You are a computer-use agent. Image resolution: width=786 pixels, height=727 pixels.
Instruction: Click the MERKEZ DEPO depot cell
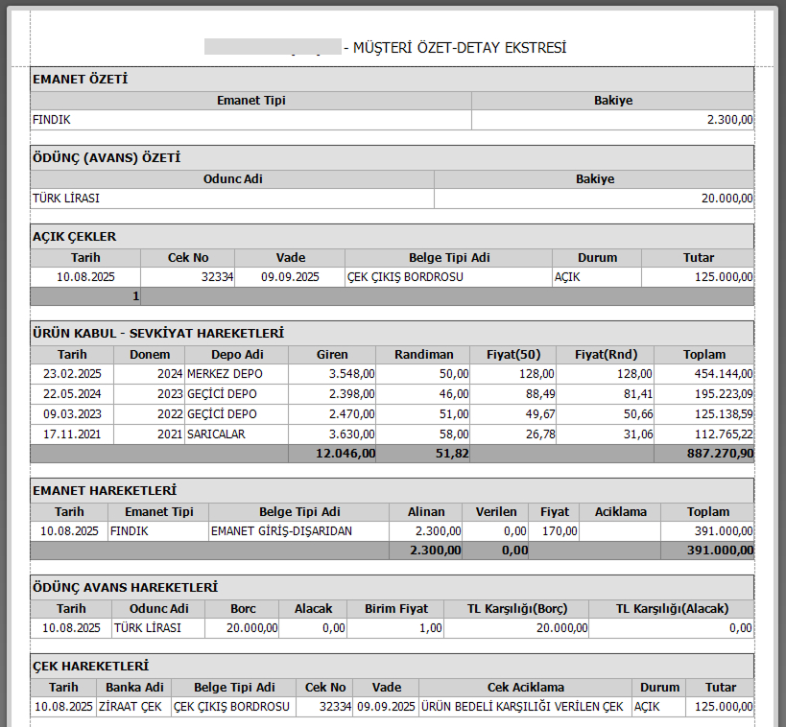click(224, 373)
